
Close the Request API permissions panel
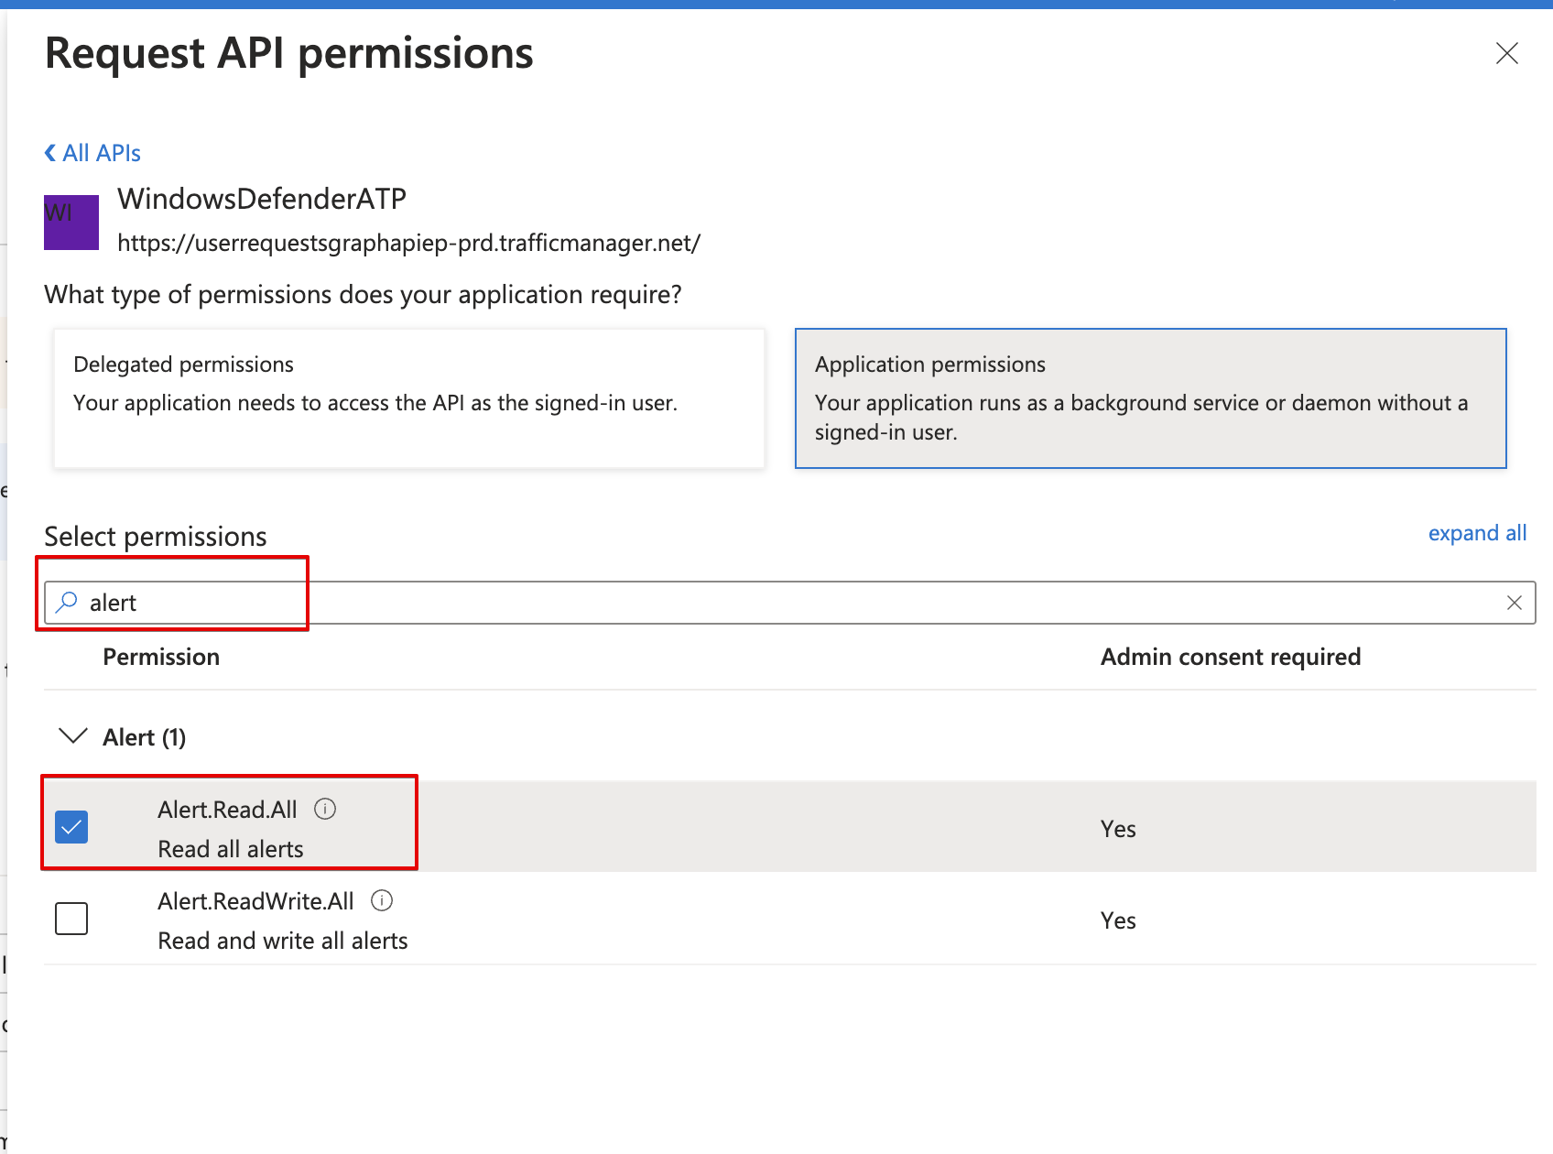(x=1506, y=53)
